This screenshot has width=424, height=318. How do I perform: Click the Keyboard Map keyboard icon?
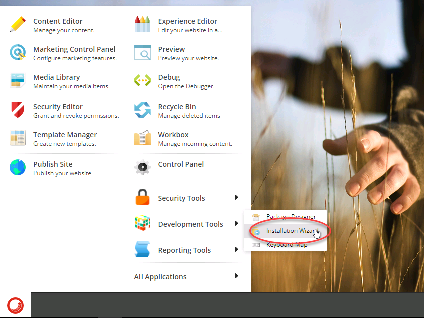click(256, 245)
